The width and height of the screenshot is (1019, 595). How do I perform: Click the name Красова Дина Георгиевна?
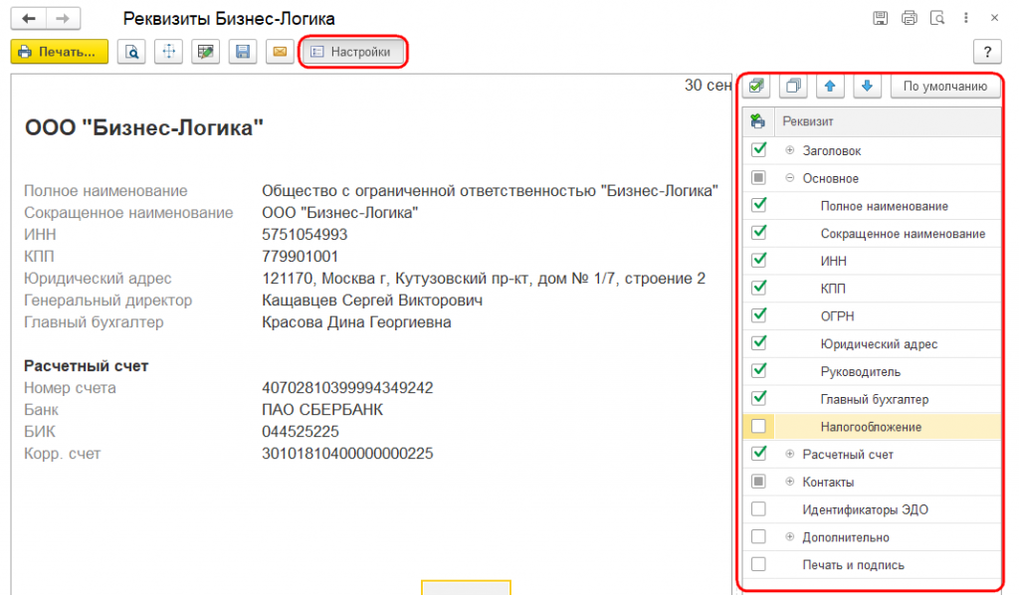click(356, 322)
